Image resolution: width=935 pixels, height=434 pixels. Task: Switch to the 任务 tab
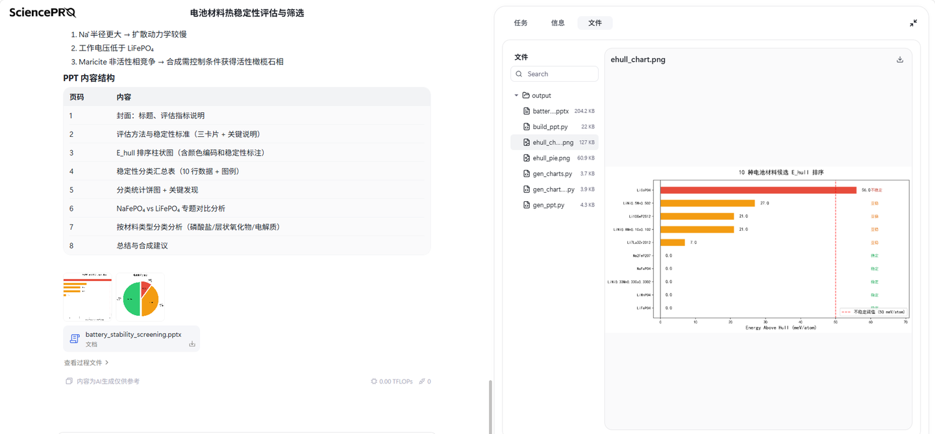coord(521,23)
